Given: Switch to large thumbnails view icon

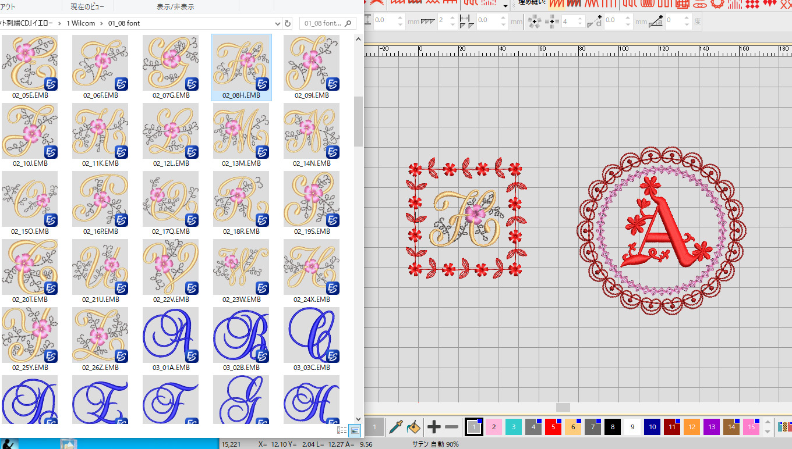Looking at the screenshot, I should (355, 430).
